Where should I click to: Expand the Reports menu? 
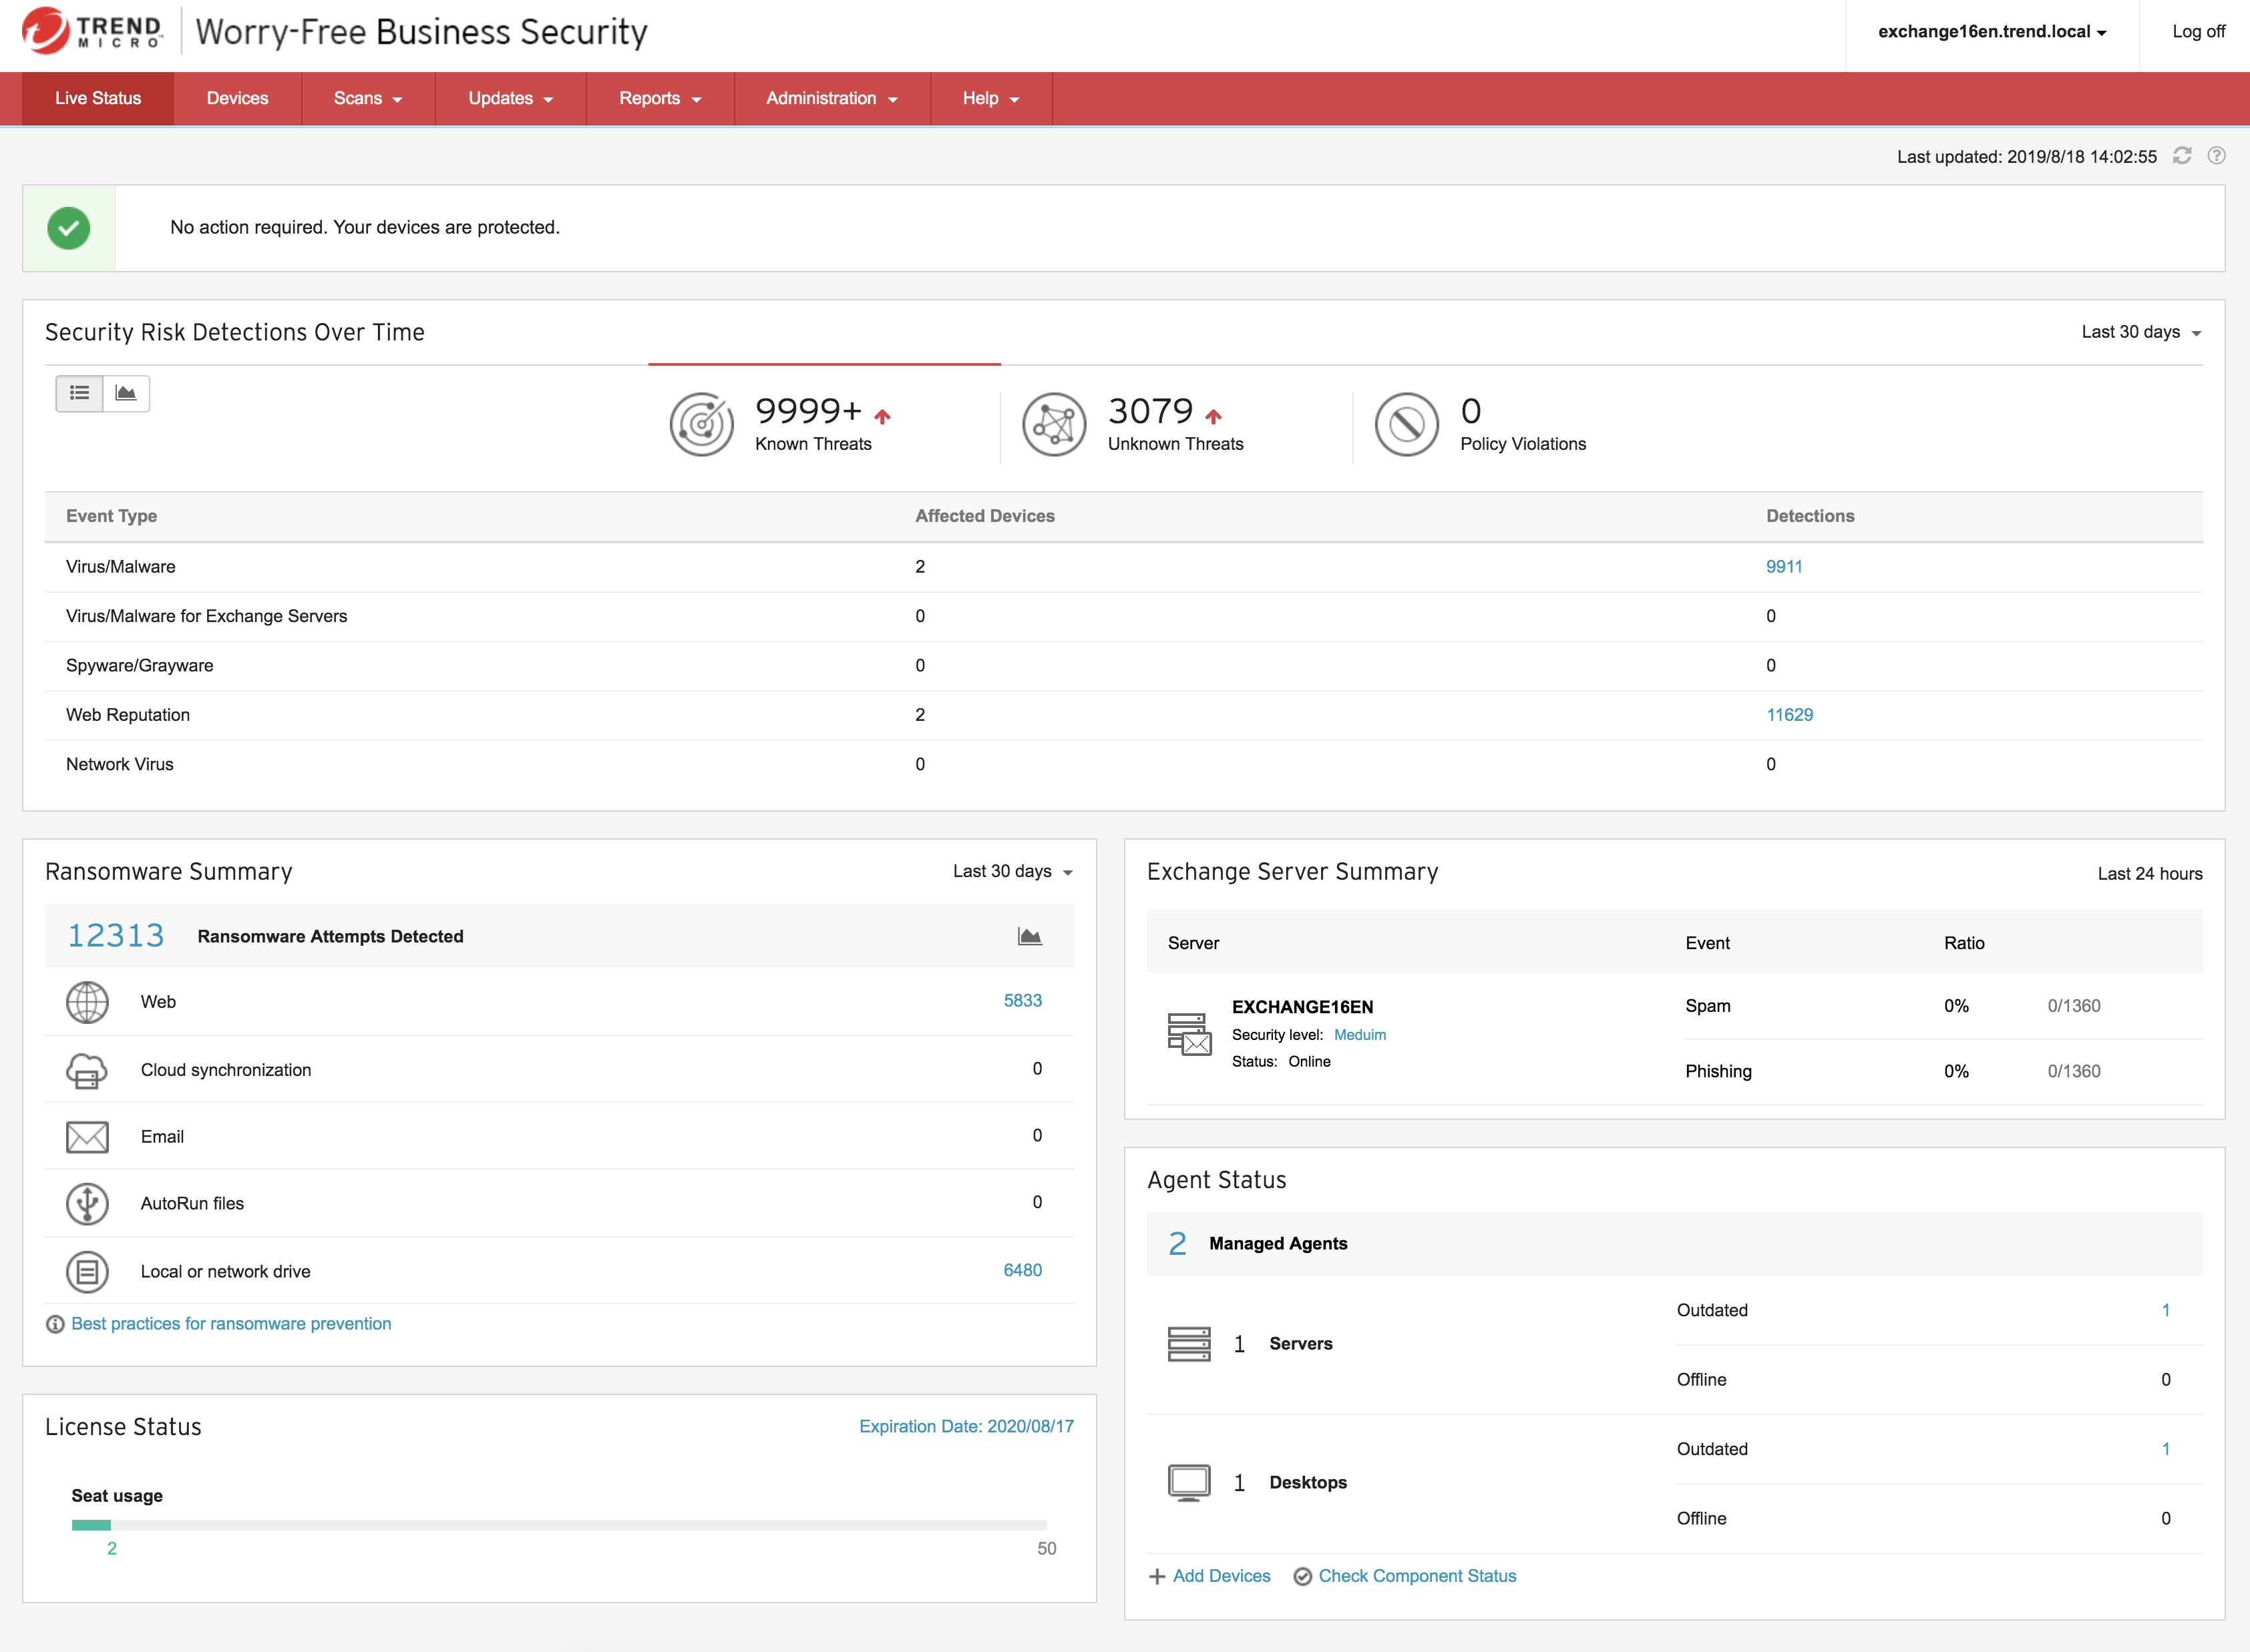(661, 98)
